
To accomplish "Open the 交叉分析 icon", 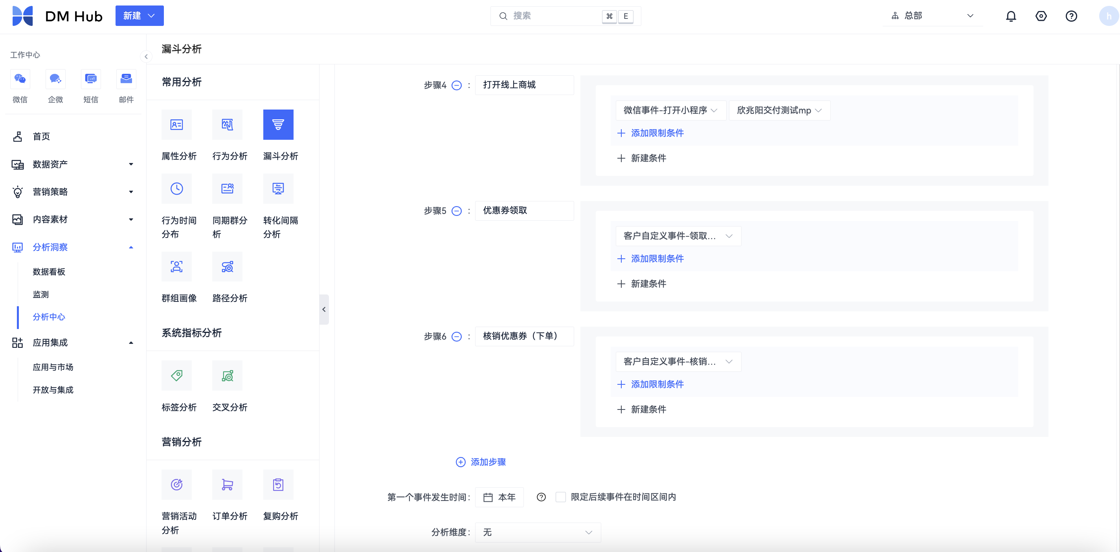I will coord(228,375).
